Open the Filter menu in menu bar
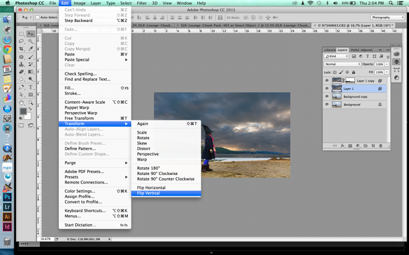The image size is (409, 255). [142, 3]
